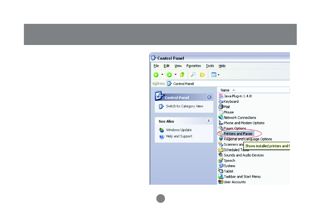Click the Keyboard icon
Screen dimensions: 321x223
click(221, 101)
